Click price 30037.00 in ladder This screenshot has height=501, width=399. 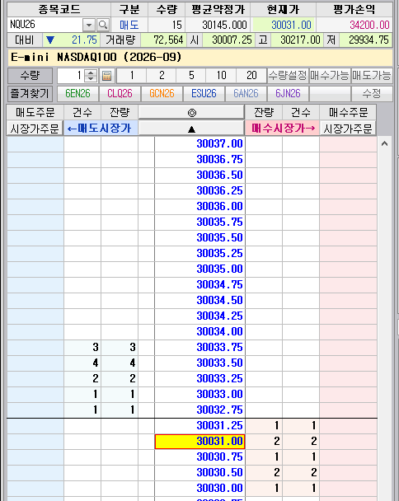[x=199, y=143]
